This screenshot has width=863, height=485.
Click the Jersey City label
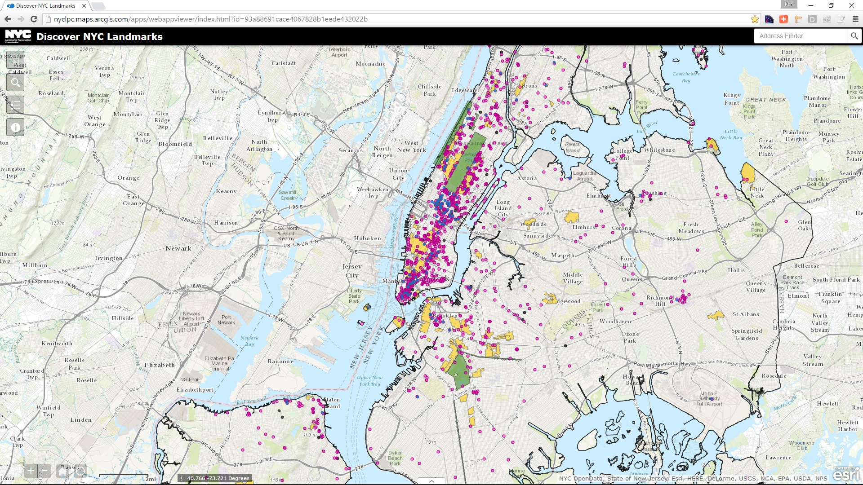352,271
